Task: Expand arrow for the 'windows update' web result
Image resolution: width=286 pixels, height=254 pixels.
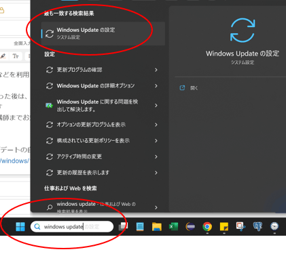Action: tap(156, 207)
